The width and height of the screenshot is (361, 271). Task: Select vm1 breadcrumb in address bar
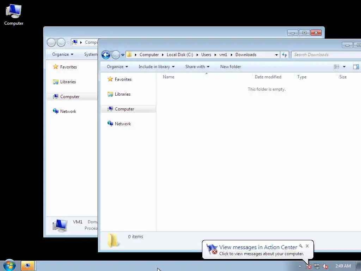pos(223,55)
